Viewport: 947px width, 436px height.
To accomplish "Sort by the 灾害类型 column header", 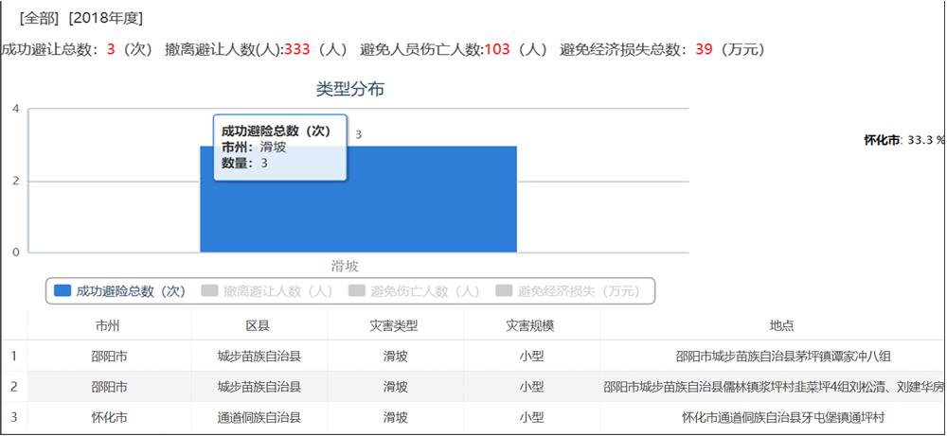I will click(x=395, y=325).
